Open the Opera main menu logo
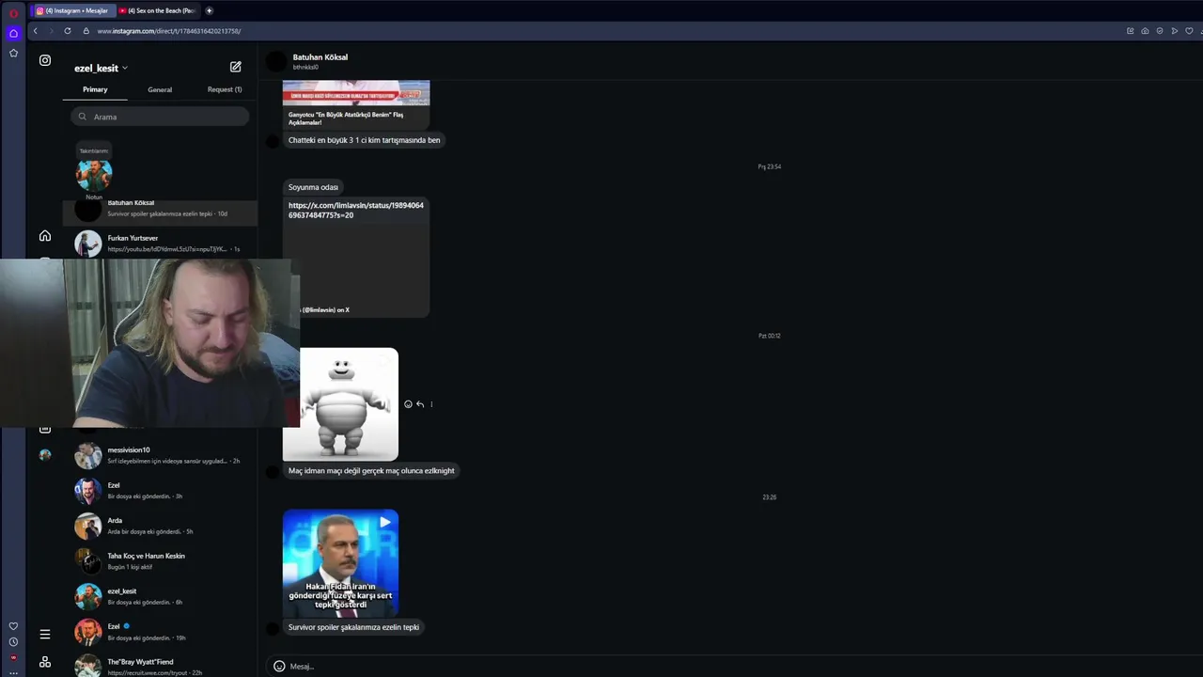 click(x=13, y=13)
